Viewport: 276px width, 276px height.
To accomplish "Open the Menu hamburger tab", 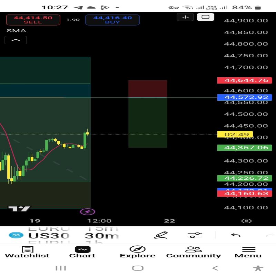I will coord(249,252).
